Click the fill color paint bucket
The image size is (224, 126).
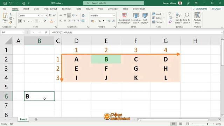click(45, 21)
